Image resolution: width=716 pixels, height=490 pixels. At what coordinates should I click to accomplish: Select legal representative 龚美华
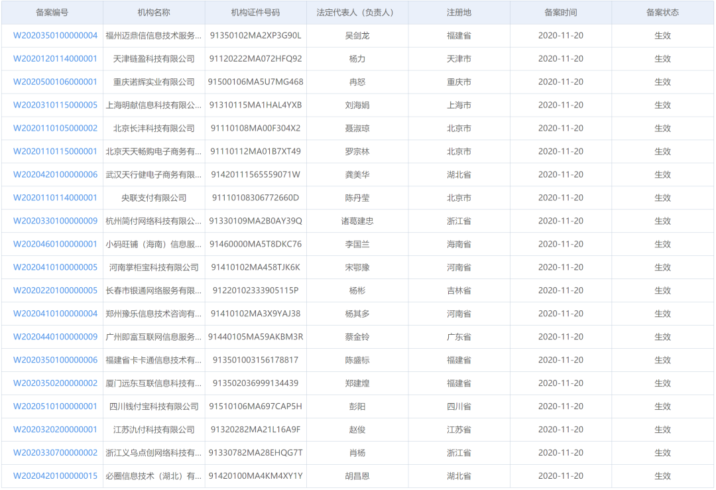click(x=357, y=174)
